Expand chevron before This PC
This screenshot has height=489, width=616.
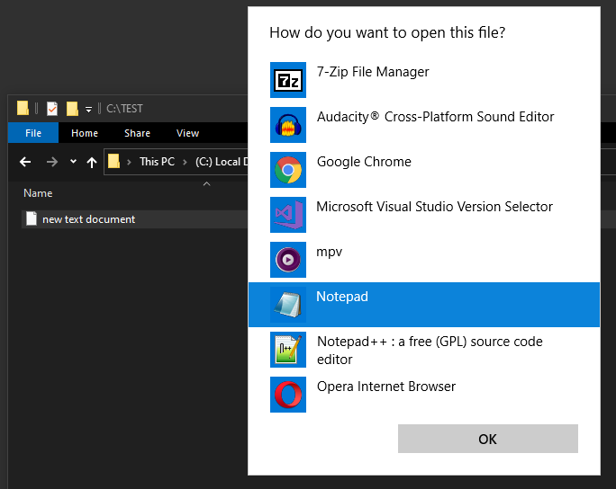click(129, 162)
